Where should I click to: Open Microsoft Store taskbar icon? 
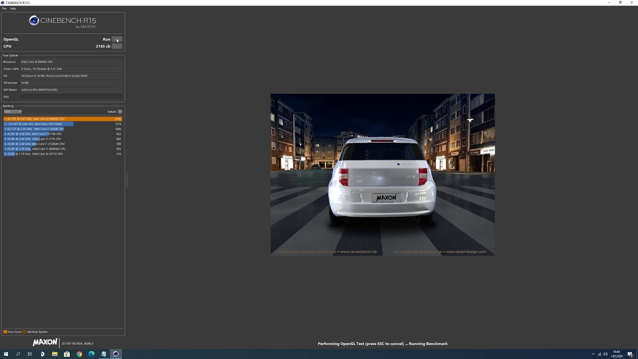click(x=67, y=354)
